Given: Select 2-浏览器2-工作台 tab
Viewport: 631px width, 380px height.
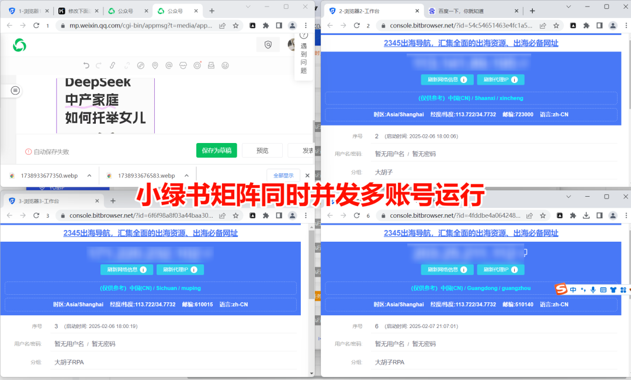Looking at the screenshot, I should 373,11.
